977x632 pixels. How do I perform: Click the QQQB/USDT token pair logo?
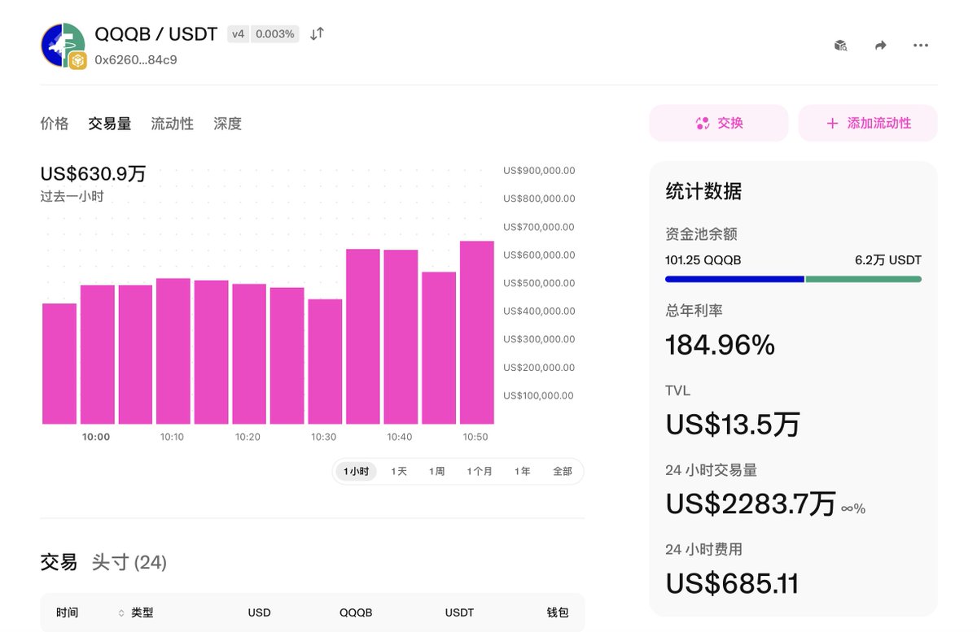63,45
